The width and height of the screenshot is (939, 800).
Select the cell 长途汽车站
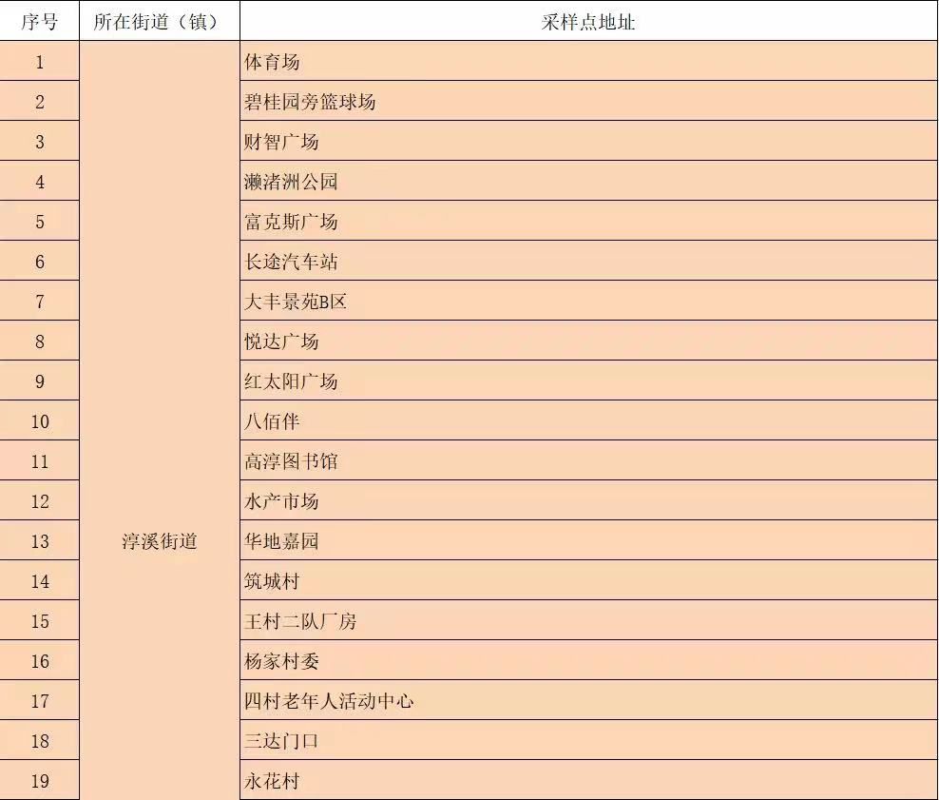pyautogui.click(x=588, y=261)
